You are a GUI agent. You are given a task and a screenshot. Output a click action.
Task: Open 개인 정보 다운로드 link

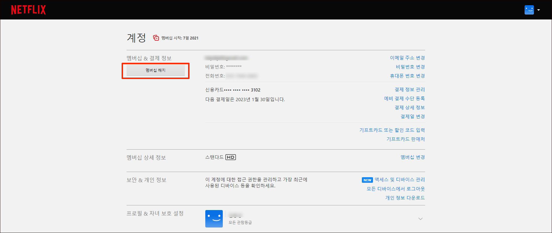click(x=405, y=198)
